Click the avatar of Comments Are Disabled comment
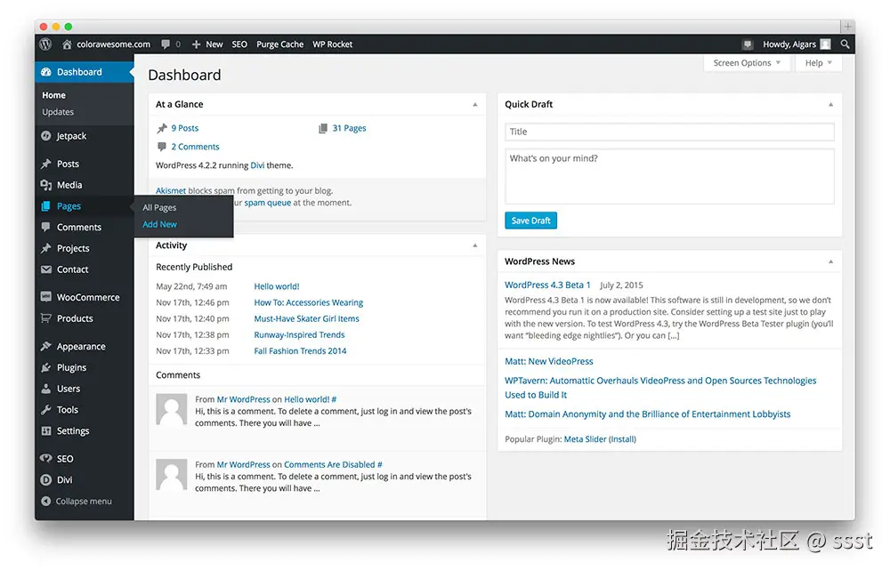Image resolution: width=890 pixels, height=570 pixels. click(172, 475)
